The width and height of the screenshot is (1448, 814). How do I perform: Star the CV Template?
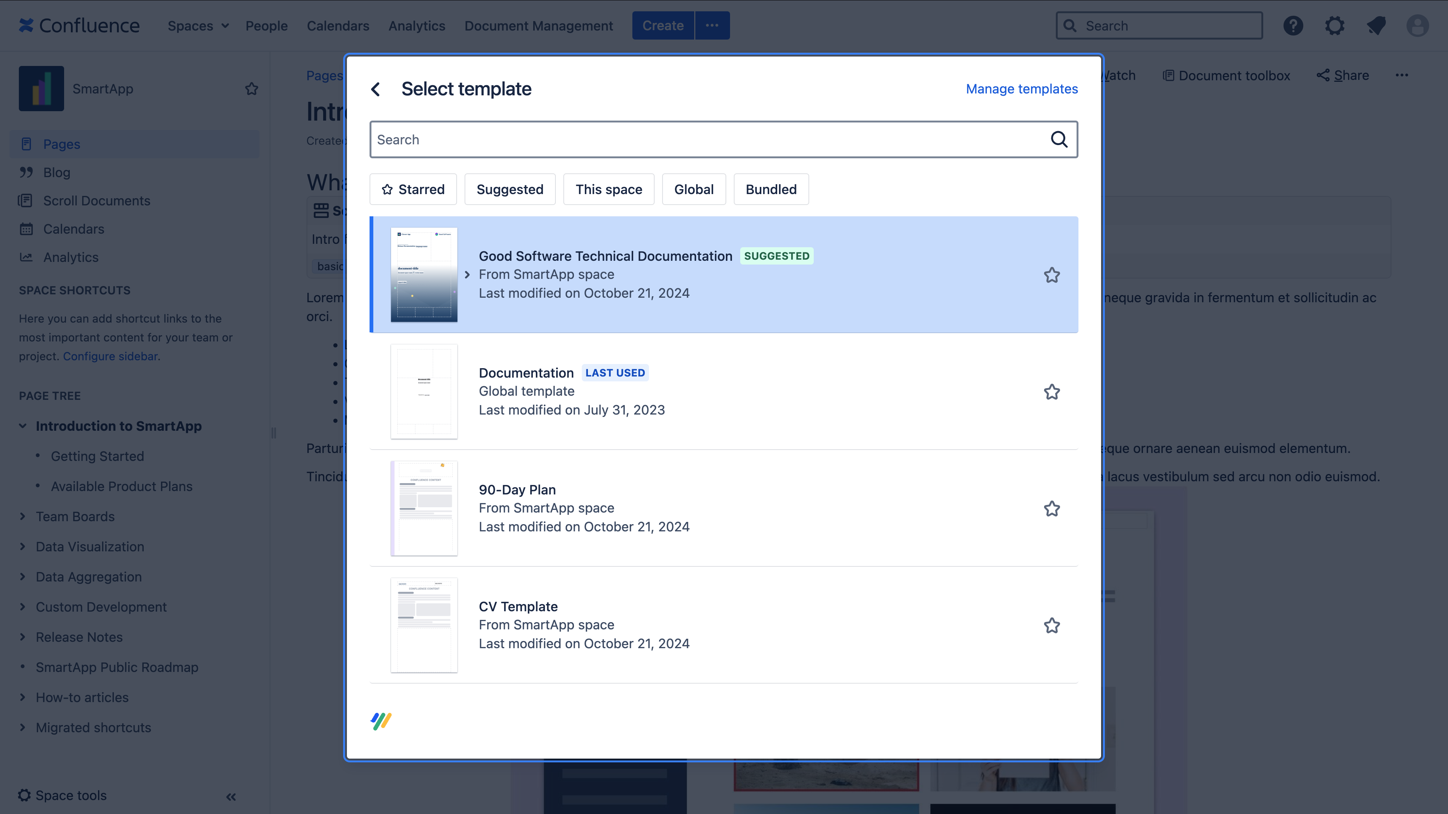tap(1052, 626)
